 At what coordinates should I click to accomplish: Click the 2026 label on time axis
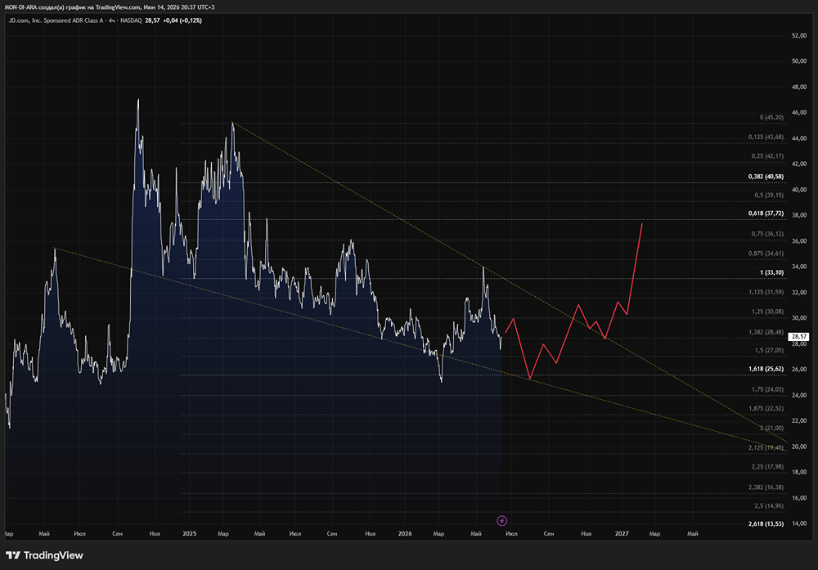pos(405,533)
